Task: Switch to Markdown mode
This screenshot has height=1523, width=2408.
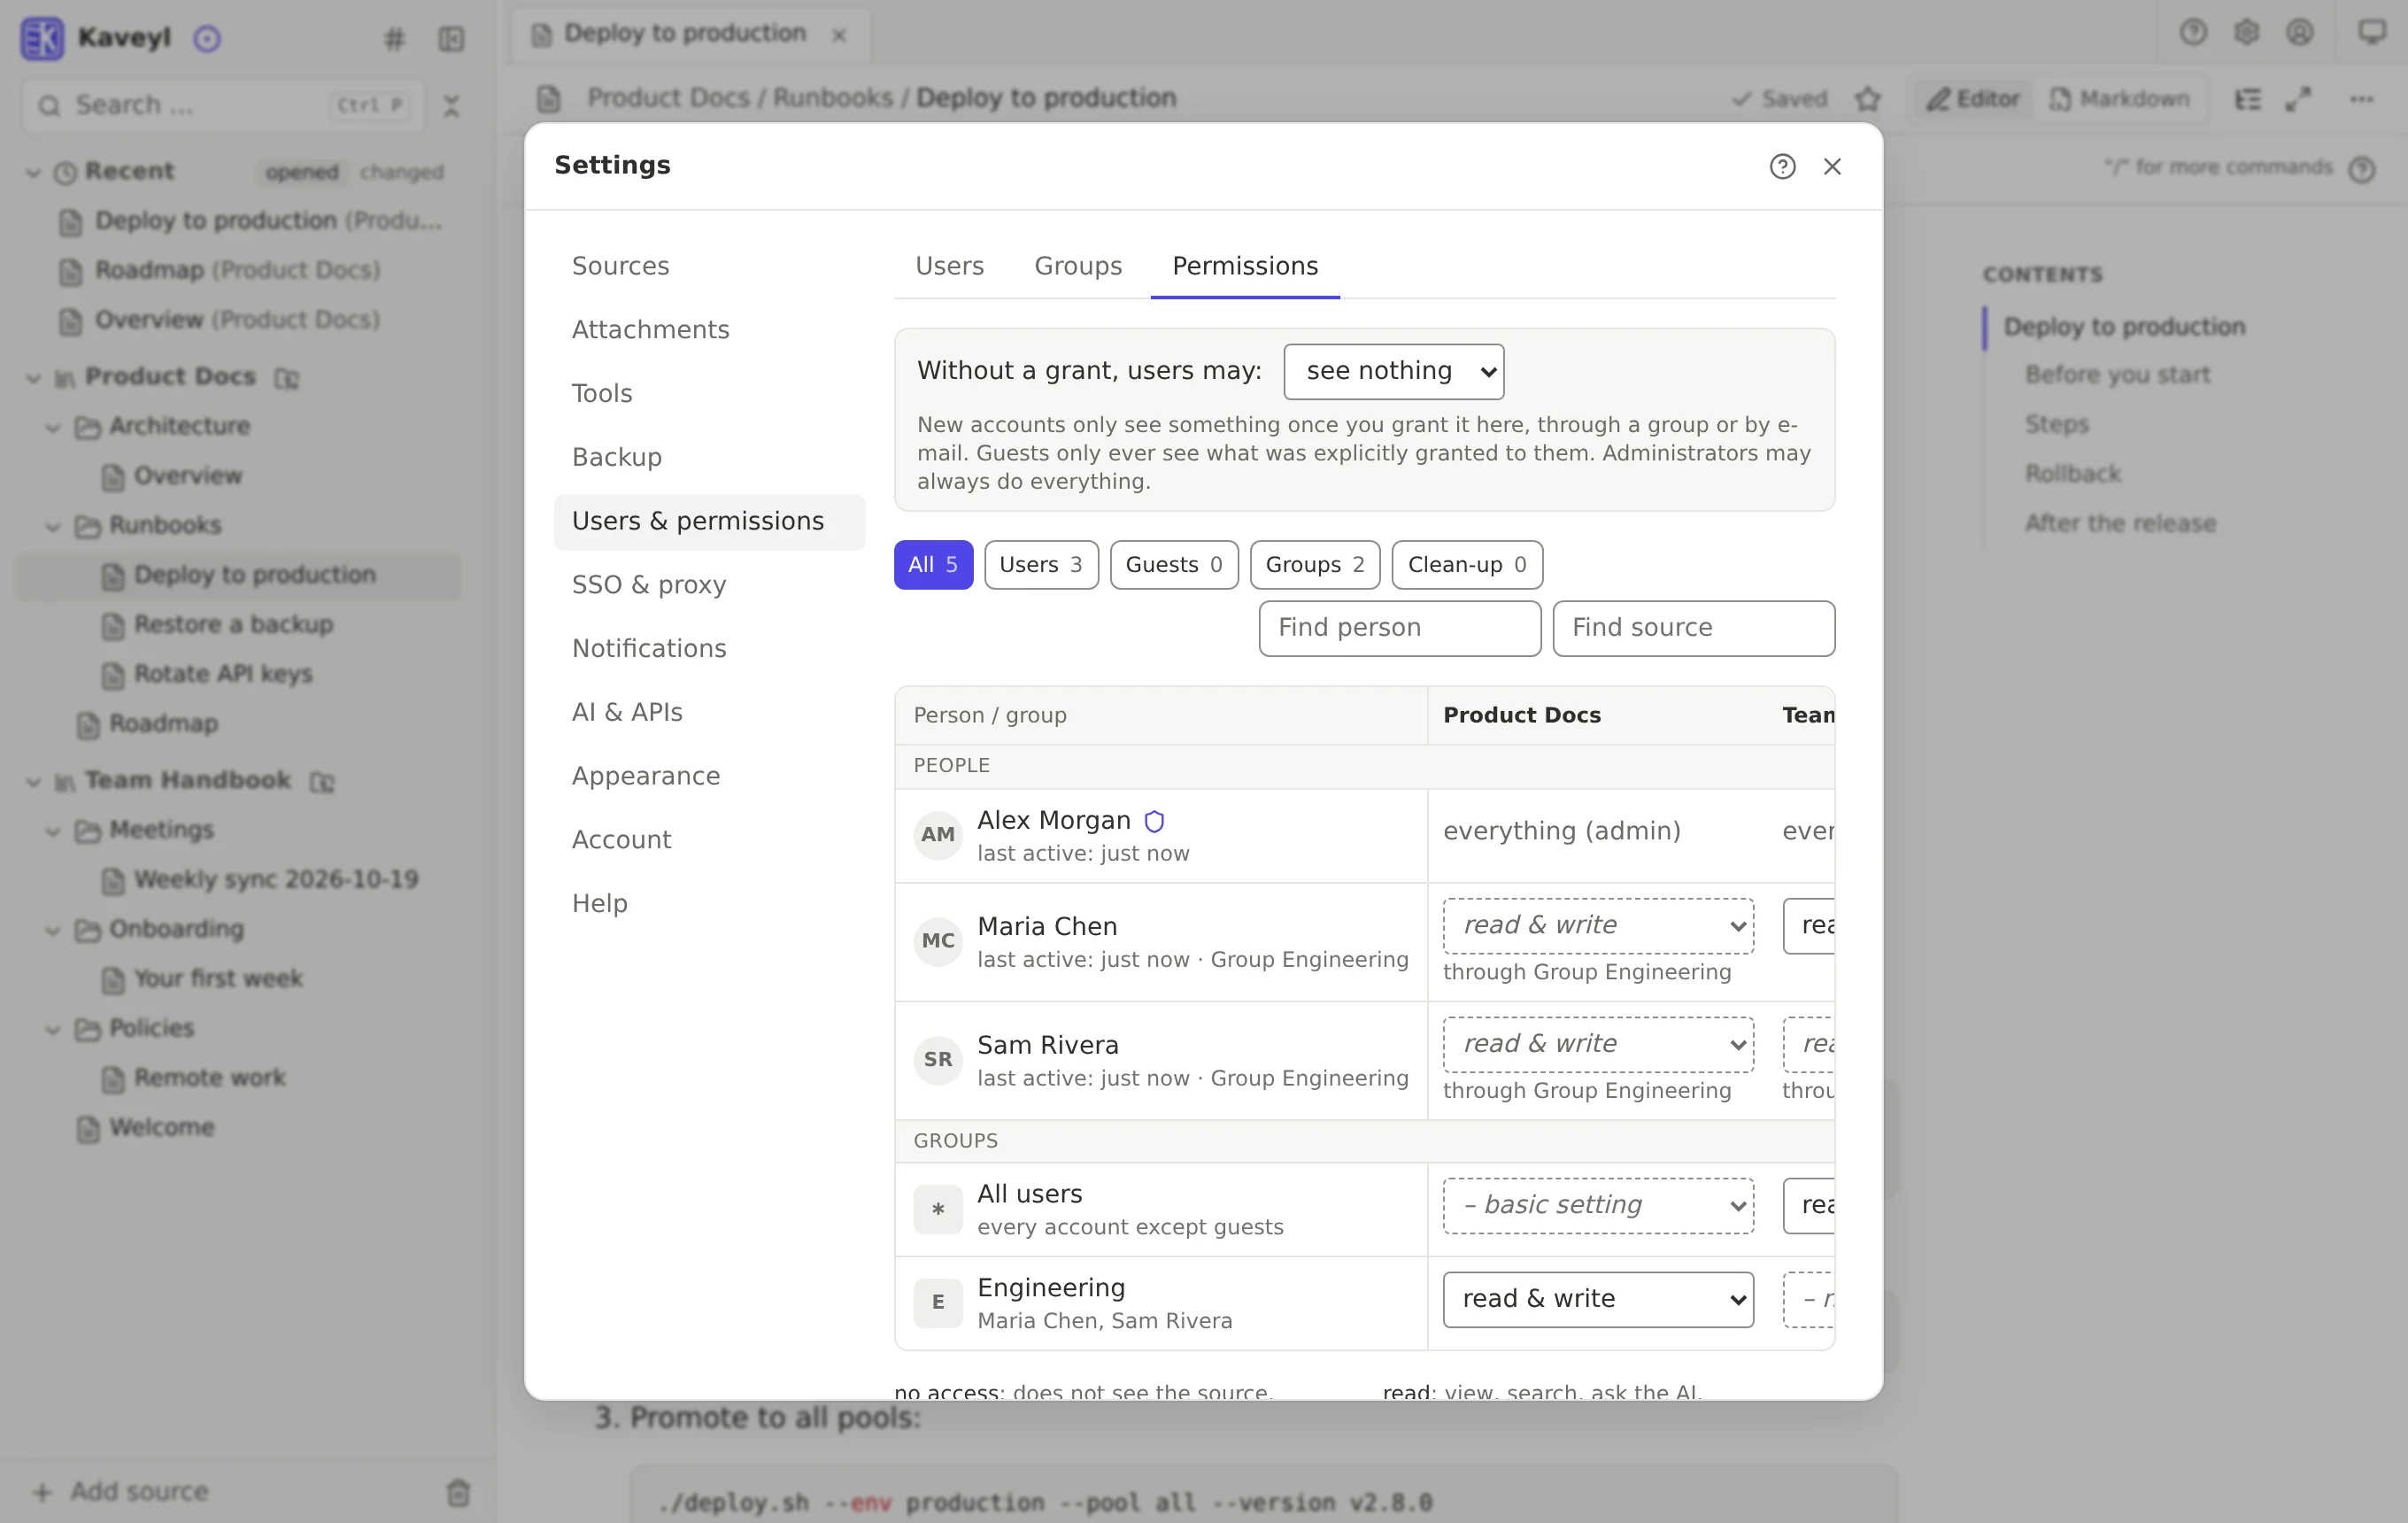Action: [x=2120, y=99]
